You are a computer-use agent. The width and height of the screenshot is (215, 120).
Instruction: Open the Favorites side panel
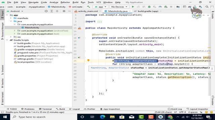[x=2, y=83]
